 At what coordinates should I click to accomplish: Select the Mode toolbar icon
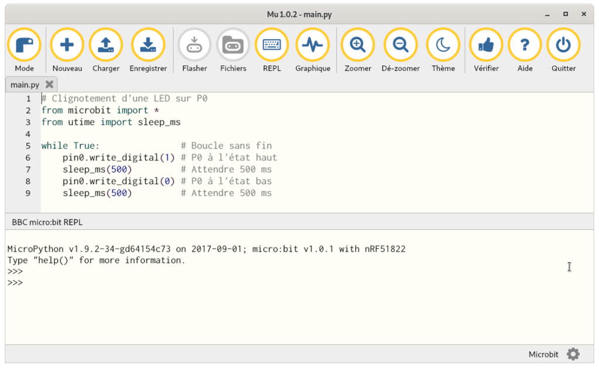24,44
